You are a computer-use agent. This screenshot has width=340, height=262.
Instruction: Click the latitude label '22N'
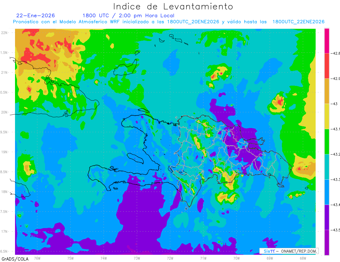[5, 33]
